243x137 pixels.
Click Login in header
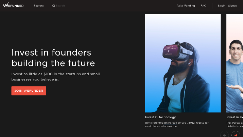point(222,6)
